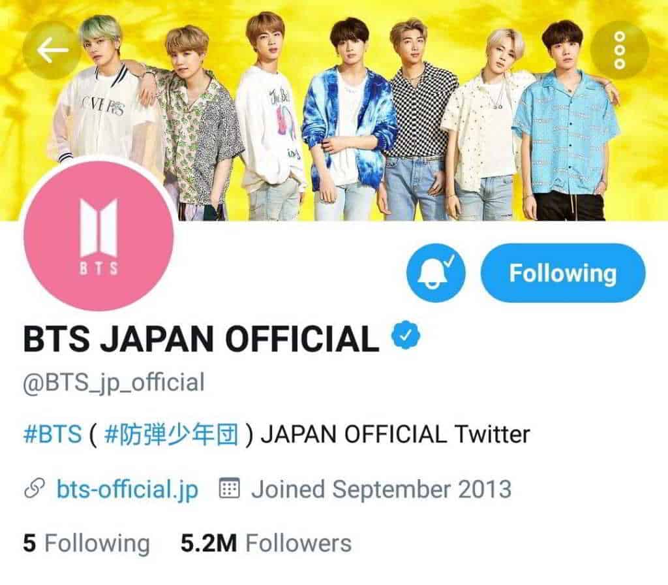This screenshot has width=668, height=585.
Task: Tap the blue verified badge icon
Action: point(406,336)
